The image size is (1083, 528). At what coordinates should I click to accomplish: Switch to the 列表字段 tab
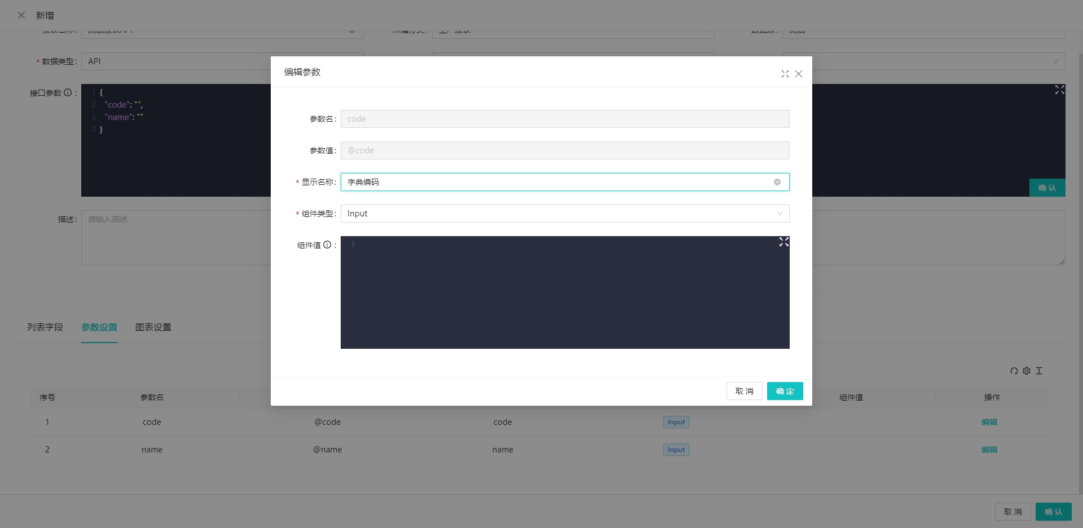[45, 327]
